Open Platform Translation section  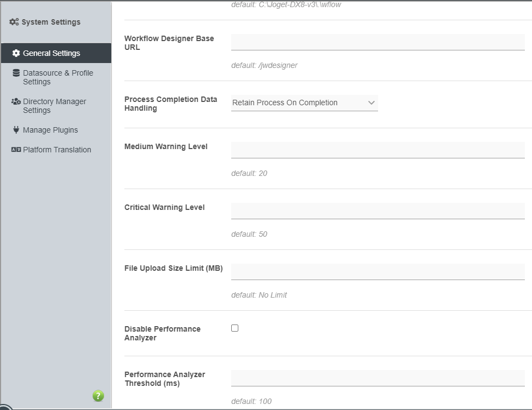pos(57,150)
